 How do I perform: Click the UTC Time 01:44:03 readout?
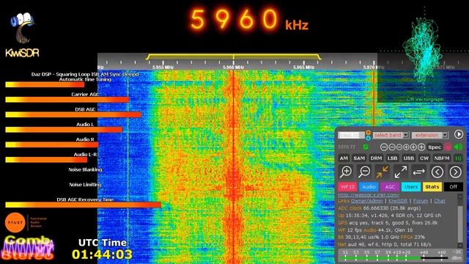103,249
